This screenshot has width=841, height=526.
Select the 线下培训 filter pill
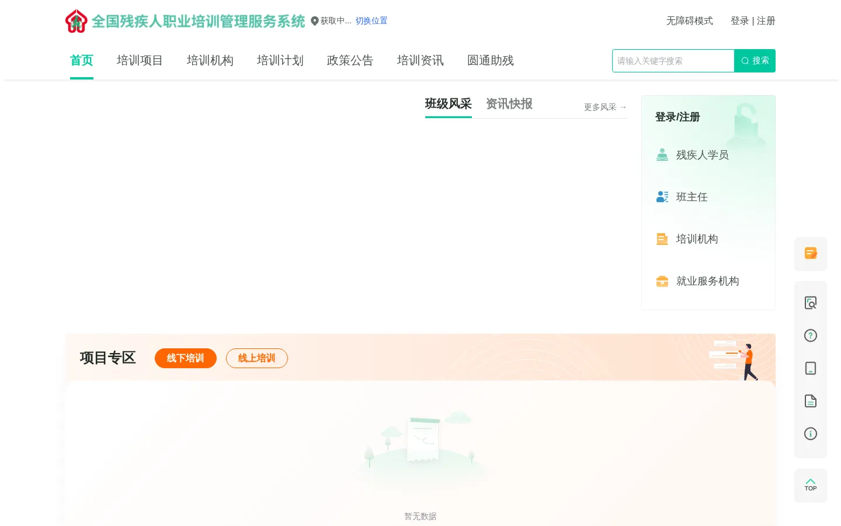(186, 358)
